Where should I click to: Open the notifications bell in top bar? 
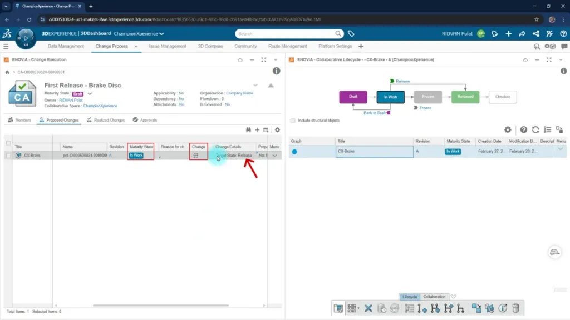[495, 34]
